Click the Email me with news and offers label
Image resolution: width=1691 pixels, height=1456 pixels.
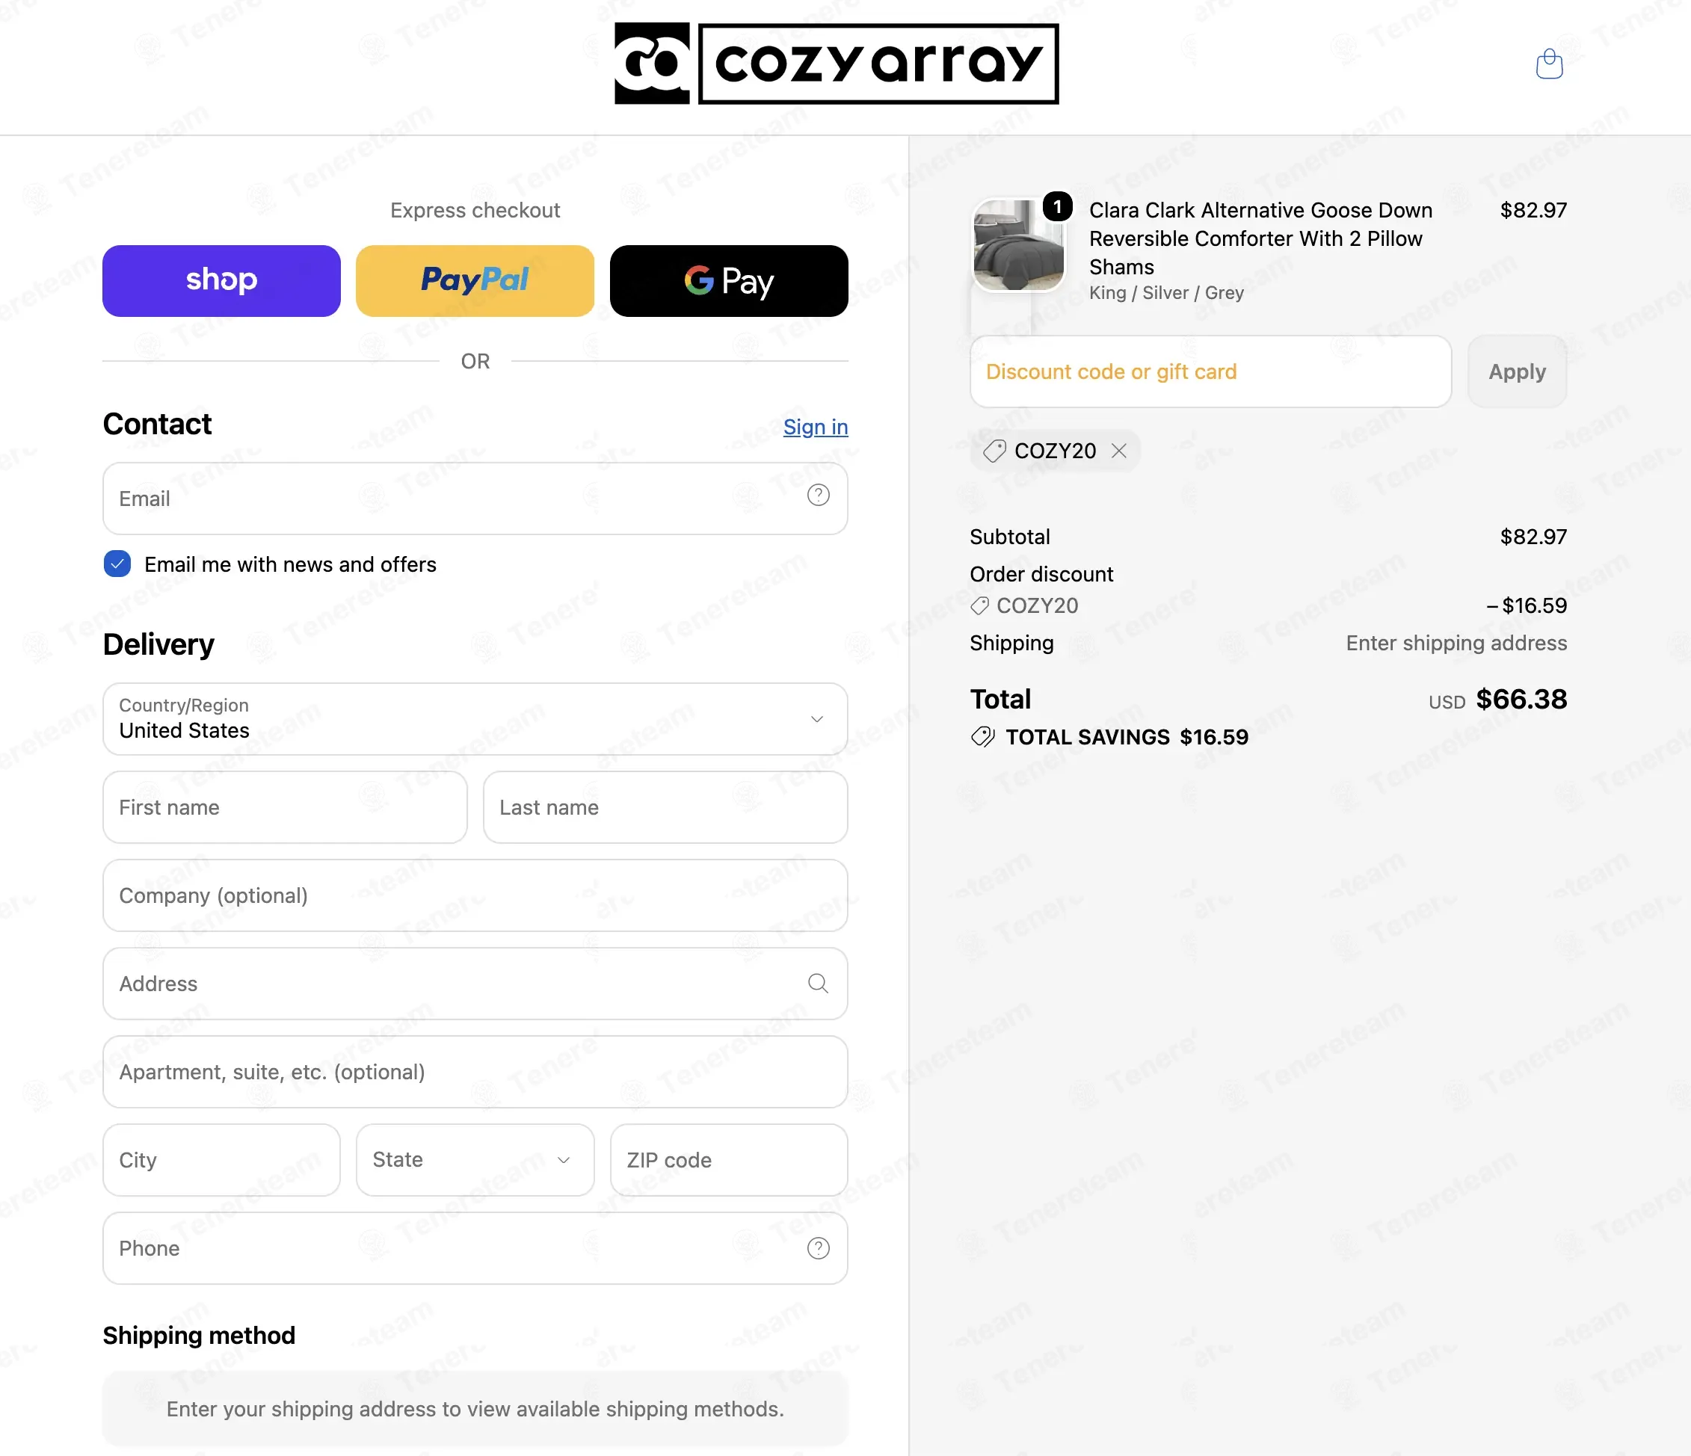(291, 565)
